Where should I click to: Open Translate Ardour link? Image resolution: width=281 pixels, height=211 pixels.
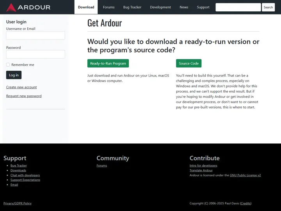click(x=201, y=170)
